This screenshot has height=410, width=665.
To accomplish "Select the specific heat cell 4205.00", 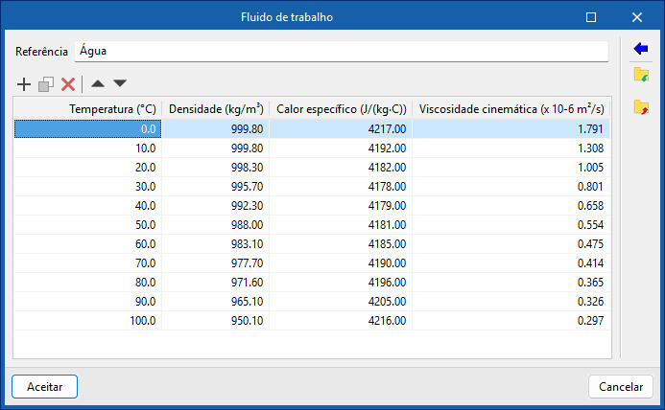I will click(x=341, y=300).
